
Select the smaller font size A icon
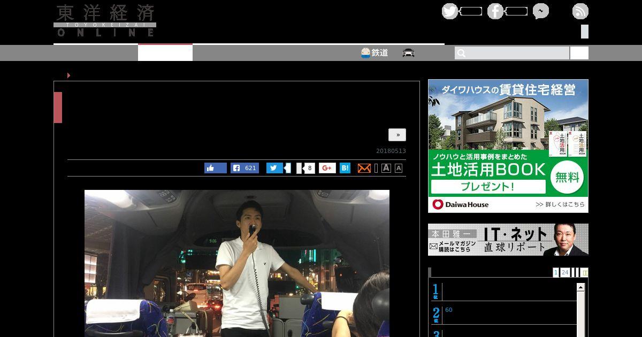click(x=399, y=168)
